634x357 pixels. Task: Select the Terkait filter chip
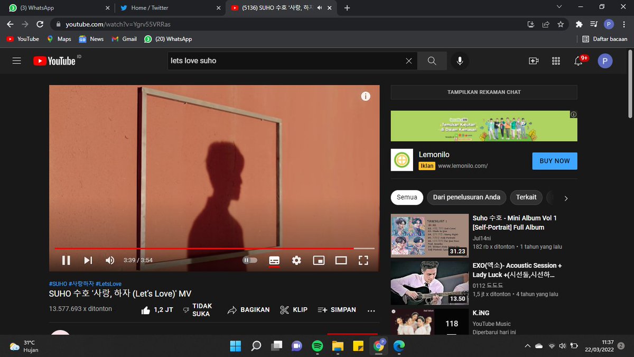(x=526, y=197)
